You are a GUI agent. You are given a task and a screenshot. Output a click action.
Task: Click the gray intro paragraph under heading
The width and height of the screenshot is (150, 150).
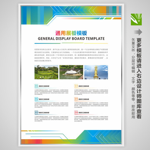pos(71,55)
